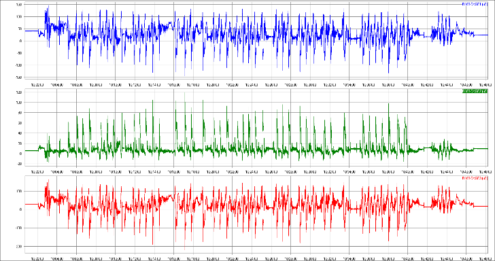Click the blue series legend label in top chart
This screenshot has width=495, height=261.
pyautogui.click(x=475, y=5)
